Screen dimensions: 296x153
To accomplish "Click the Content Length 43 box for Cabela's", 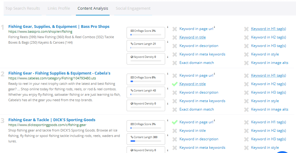I will (x=146, y=92).
